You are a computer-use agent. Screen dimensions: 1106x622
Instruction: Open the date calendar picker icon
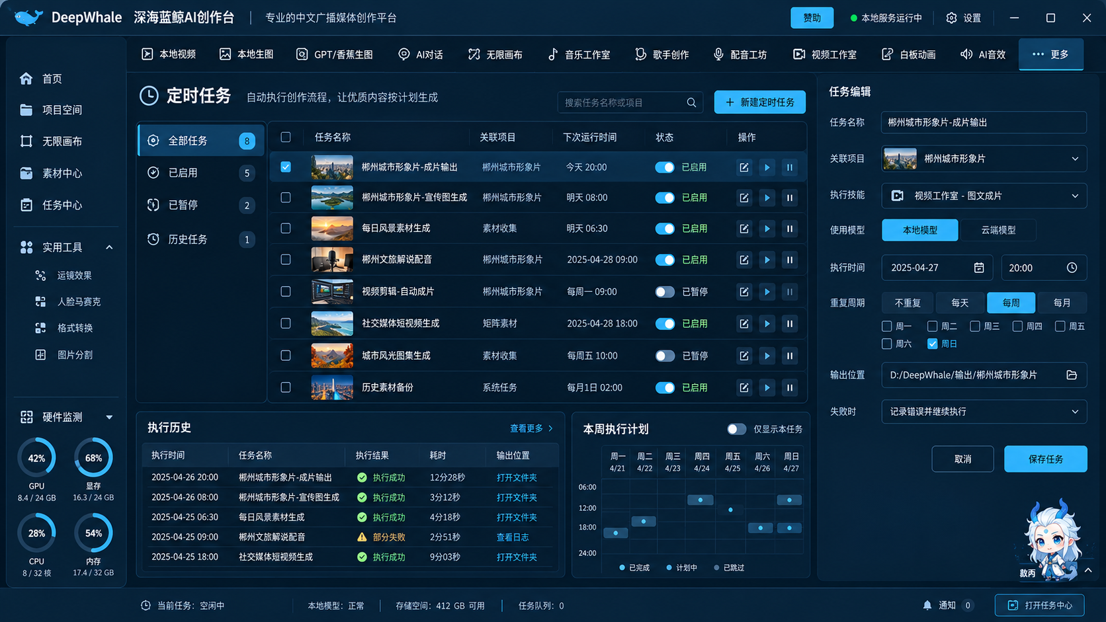click(979, 268)
